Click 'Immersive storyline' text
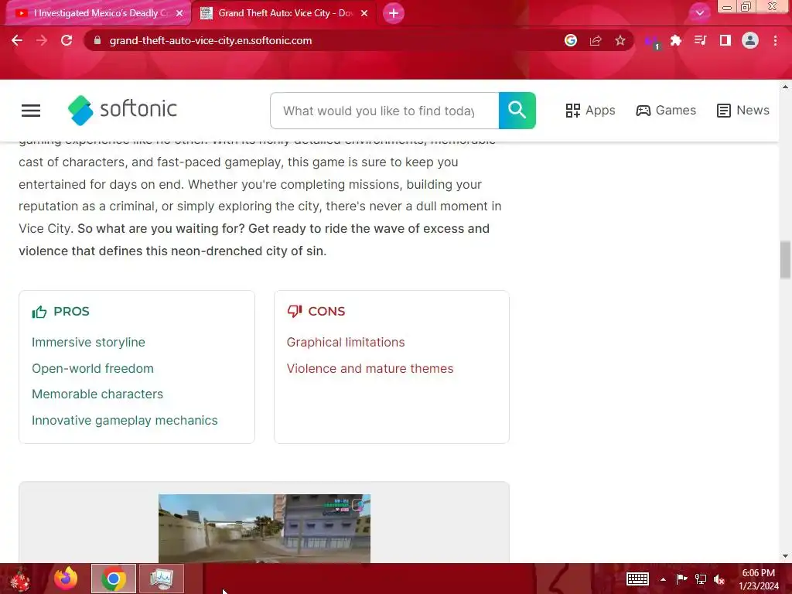This screenshot has height=594, width=792. (x=88, y=343)
